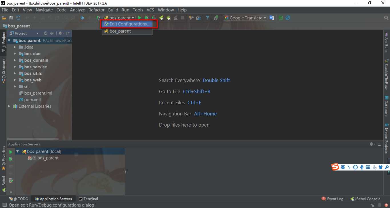Click the Debug bug icon in toolbar

(x=147, y=18)
